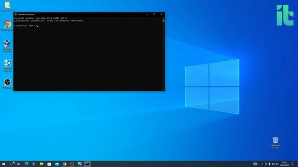Open the touch keyboard tray icon
Image resolution: width=298 pixels, height=167 pixels.
coord(255,164)
